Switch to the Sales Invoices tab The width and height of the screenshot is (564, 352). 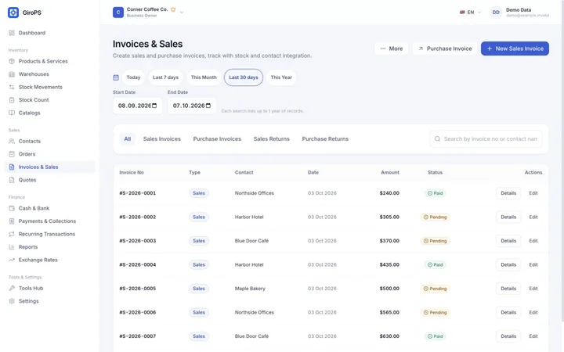coord(162,139)
